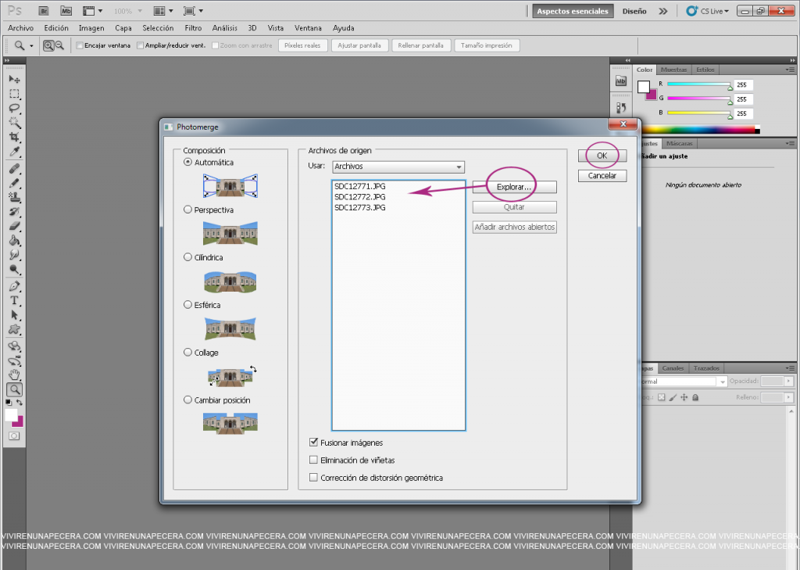Activate the Hand tool
The height and width of the screenshot is (570, 800).
(14, 375)
